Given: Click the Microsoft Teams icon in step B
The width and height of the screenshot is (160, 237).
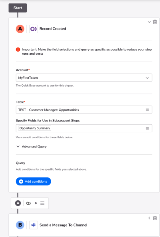Looking at the screenshot, I should click(34, 225).
